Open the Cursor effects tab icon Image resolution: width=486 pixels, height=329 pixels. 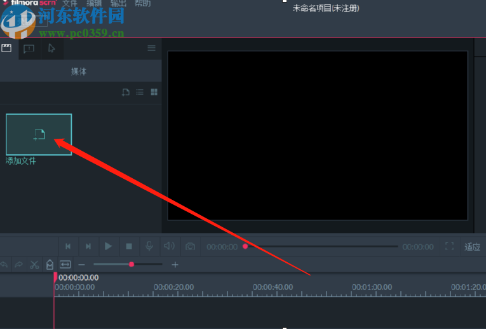click(x=51, y=48)
